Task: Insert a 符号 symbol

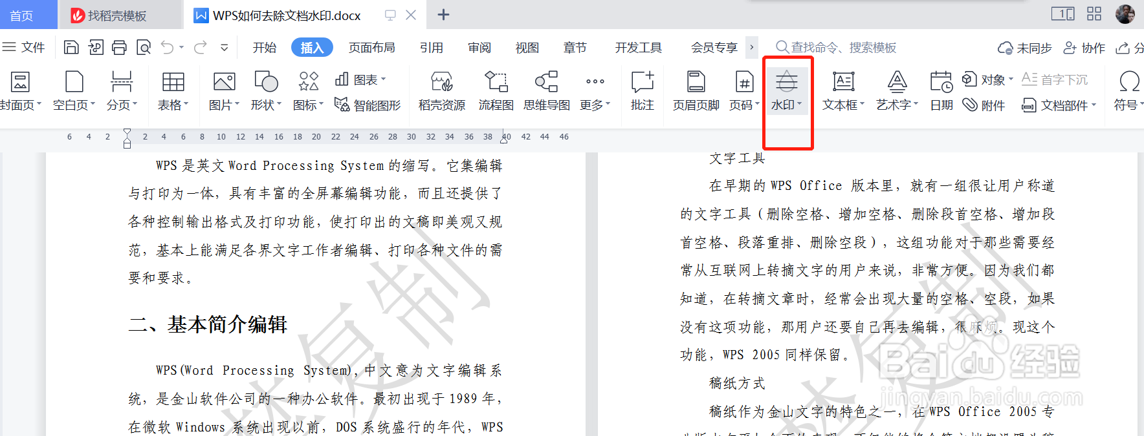Action: [1128, 90]
